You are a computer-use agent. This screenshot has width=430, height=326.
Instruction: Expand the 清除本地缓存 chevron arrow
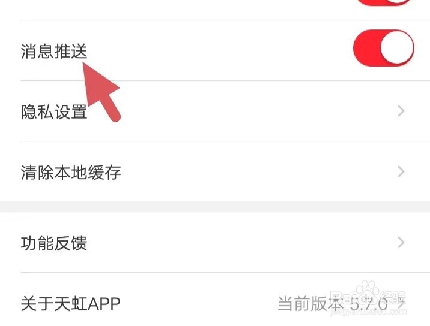point(401,171)
